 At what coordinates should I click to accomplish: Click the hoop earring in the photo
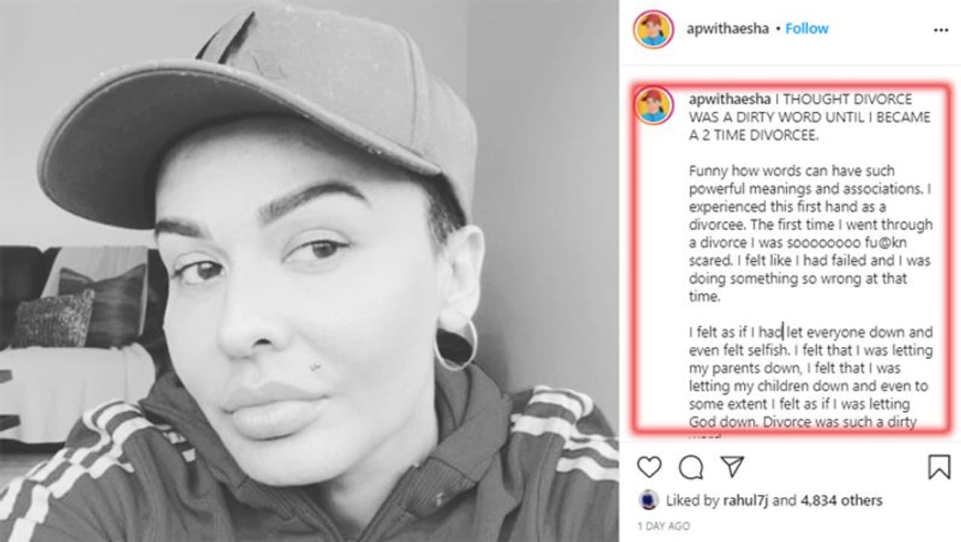455,342
